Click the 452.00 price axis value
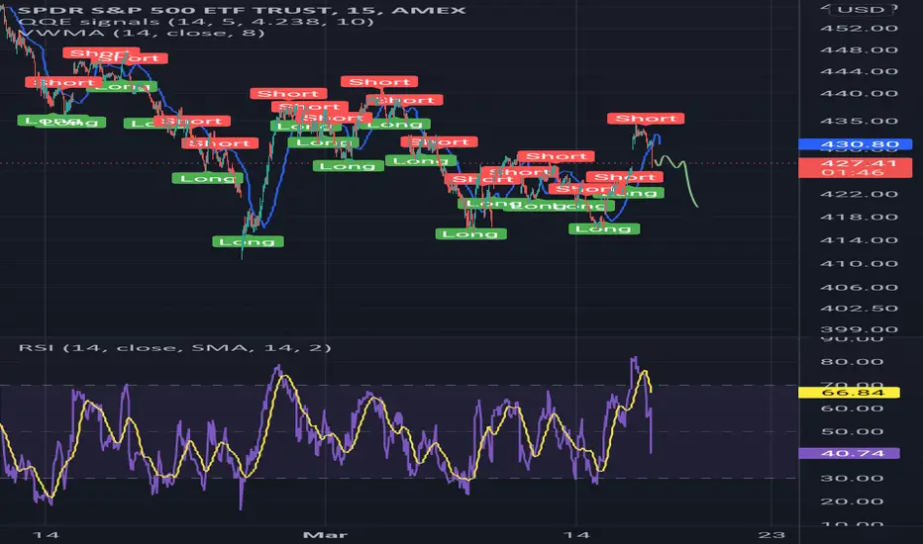923x544 pixels. [x=859, y=29]
